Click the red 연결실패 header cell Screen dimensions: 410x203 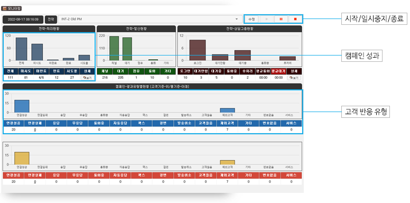[35, 176]
